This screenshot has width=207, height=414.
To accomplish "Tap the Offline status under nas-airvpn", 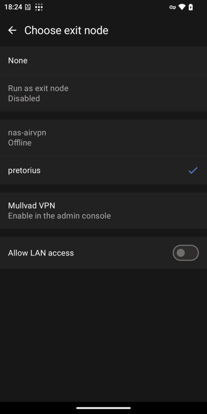I will 20,143.
